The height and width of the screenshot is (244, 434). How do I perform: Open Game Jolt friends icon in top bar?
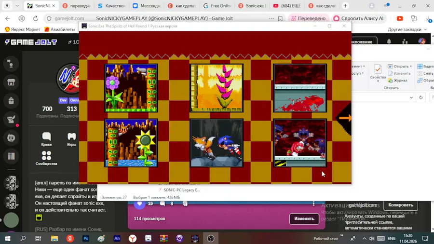[405, 41]
